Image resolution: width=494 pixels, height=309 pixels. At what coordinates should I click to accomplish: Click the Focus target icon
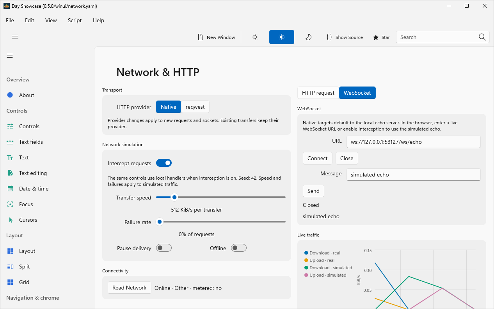point(10,204)
